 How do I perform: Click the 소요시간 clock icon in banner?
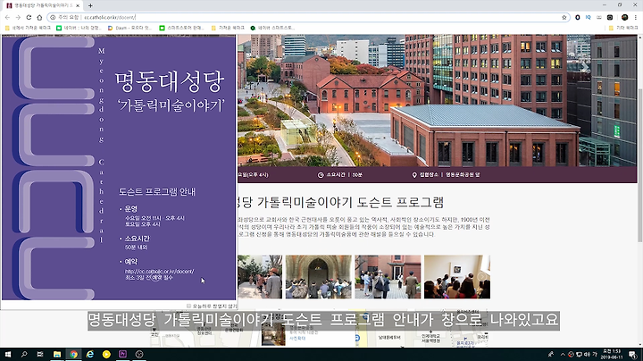coord(321,175)
